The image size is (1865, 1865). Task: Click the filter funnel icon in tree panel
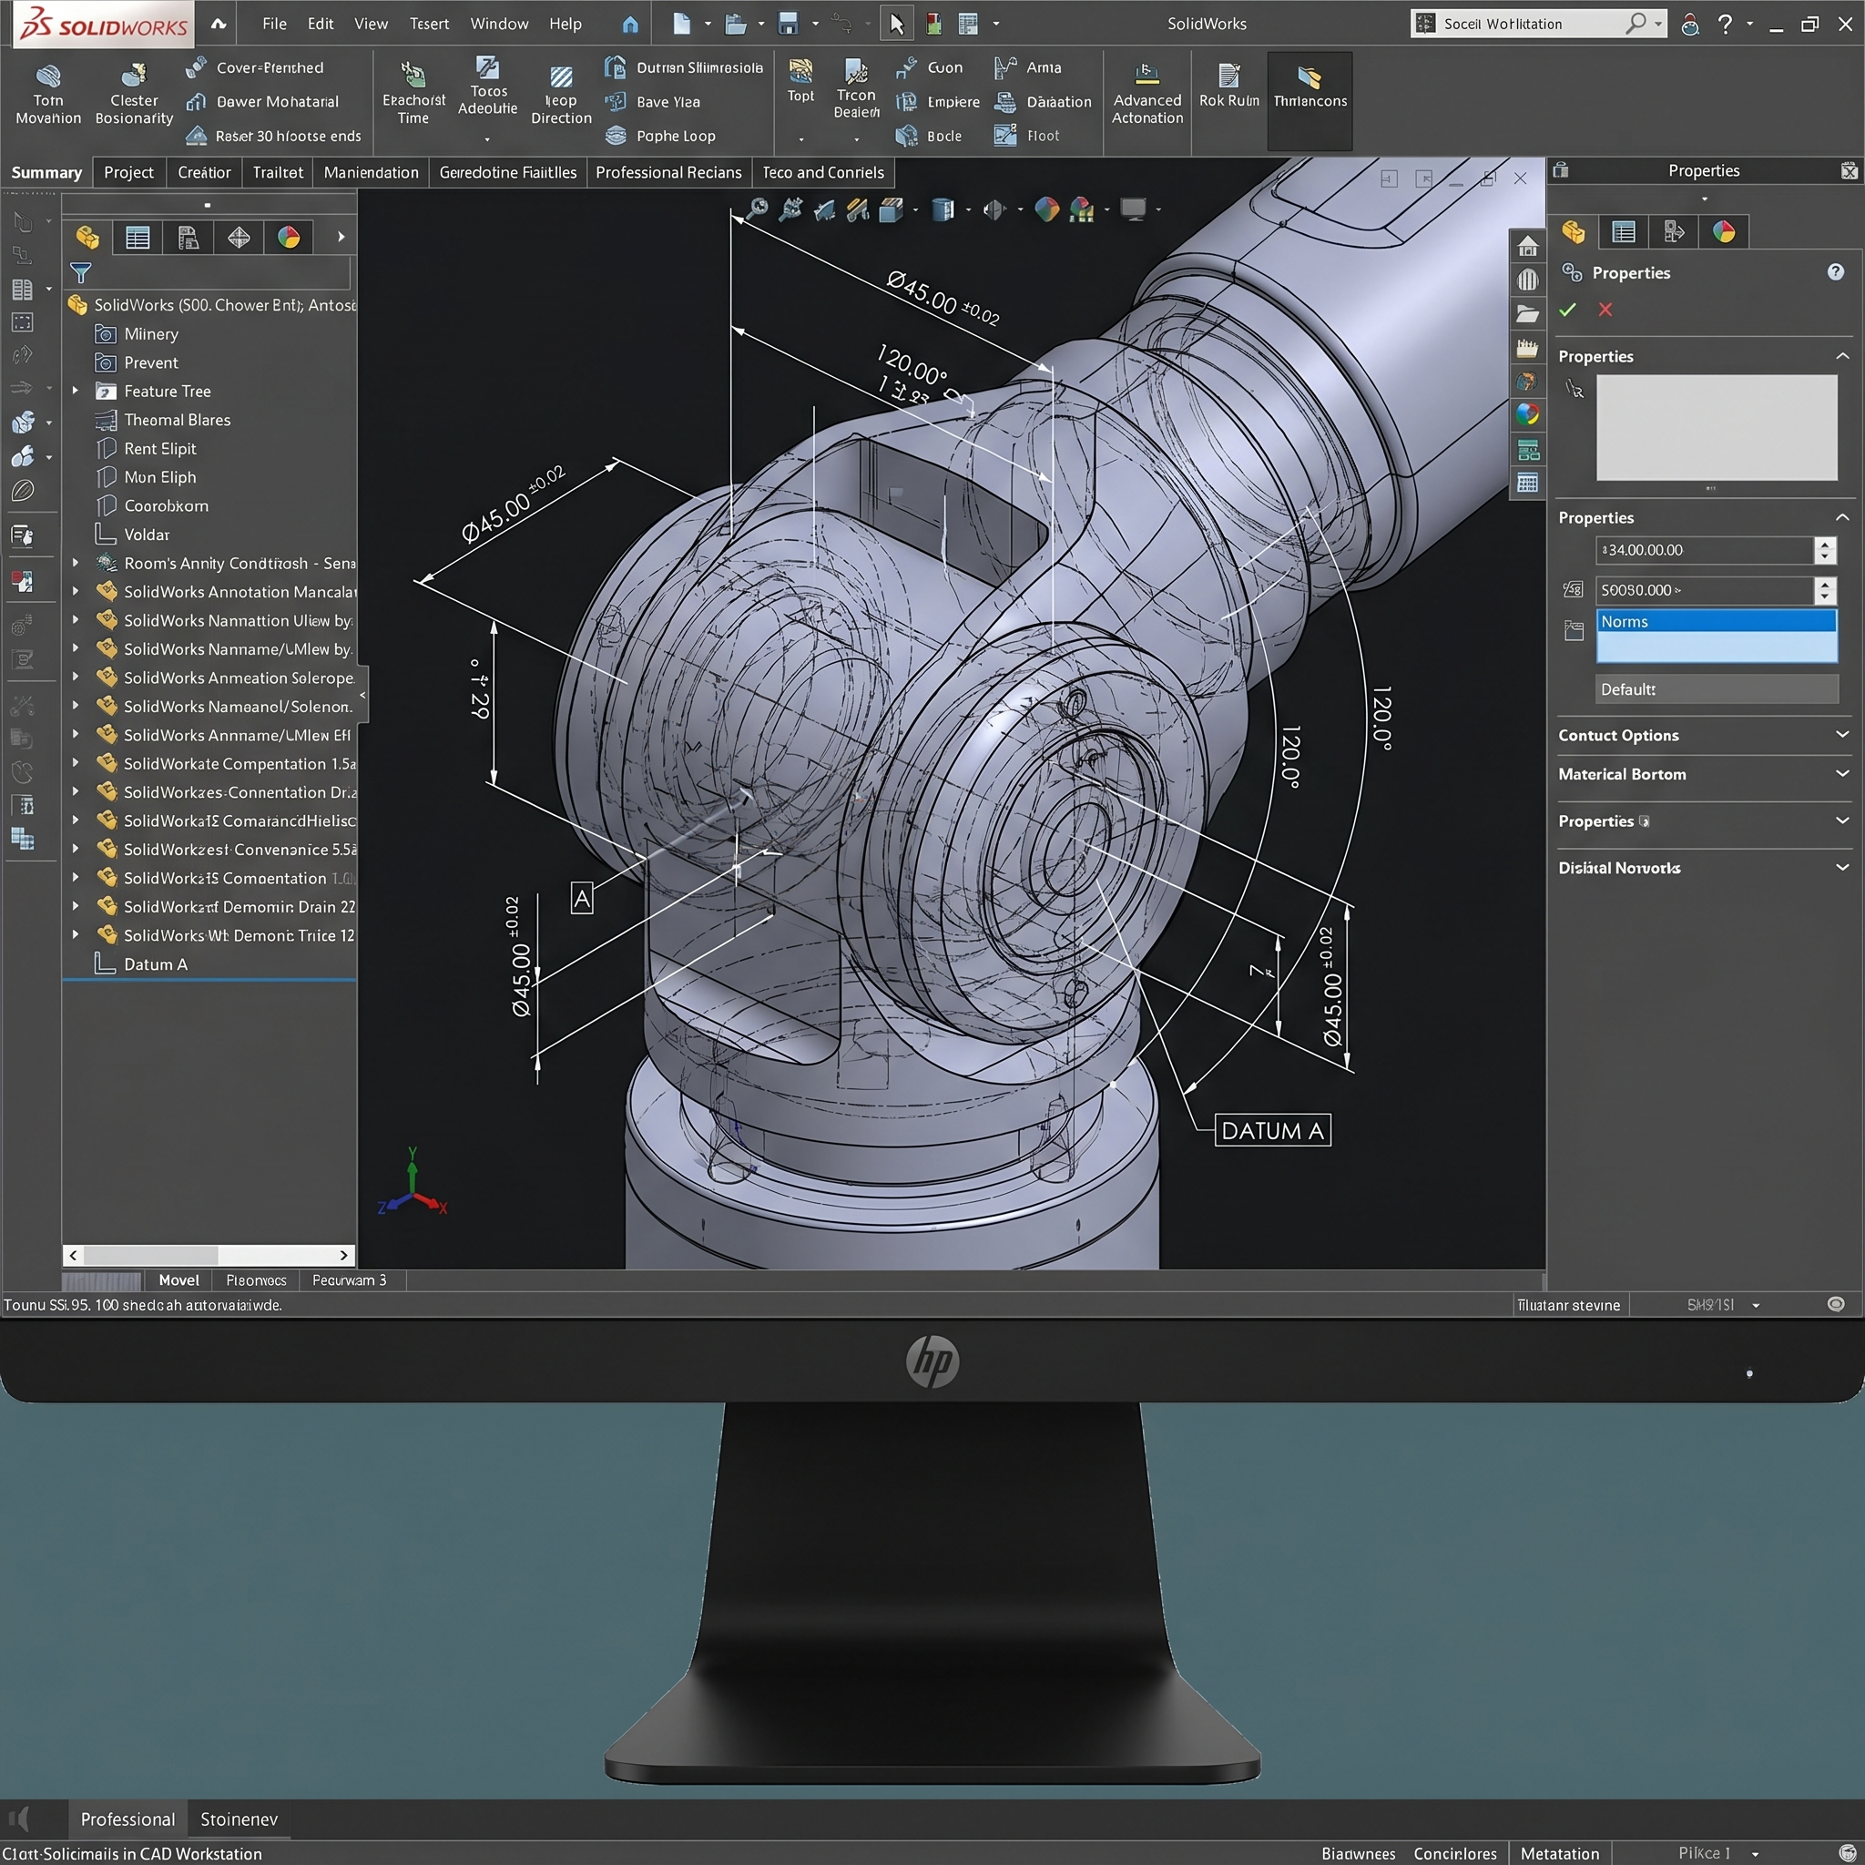(81, 273)
